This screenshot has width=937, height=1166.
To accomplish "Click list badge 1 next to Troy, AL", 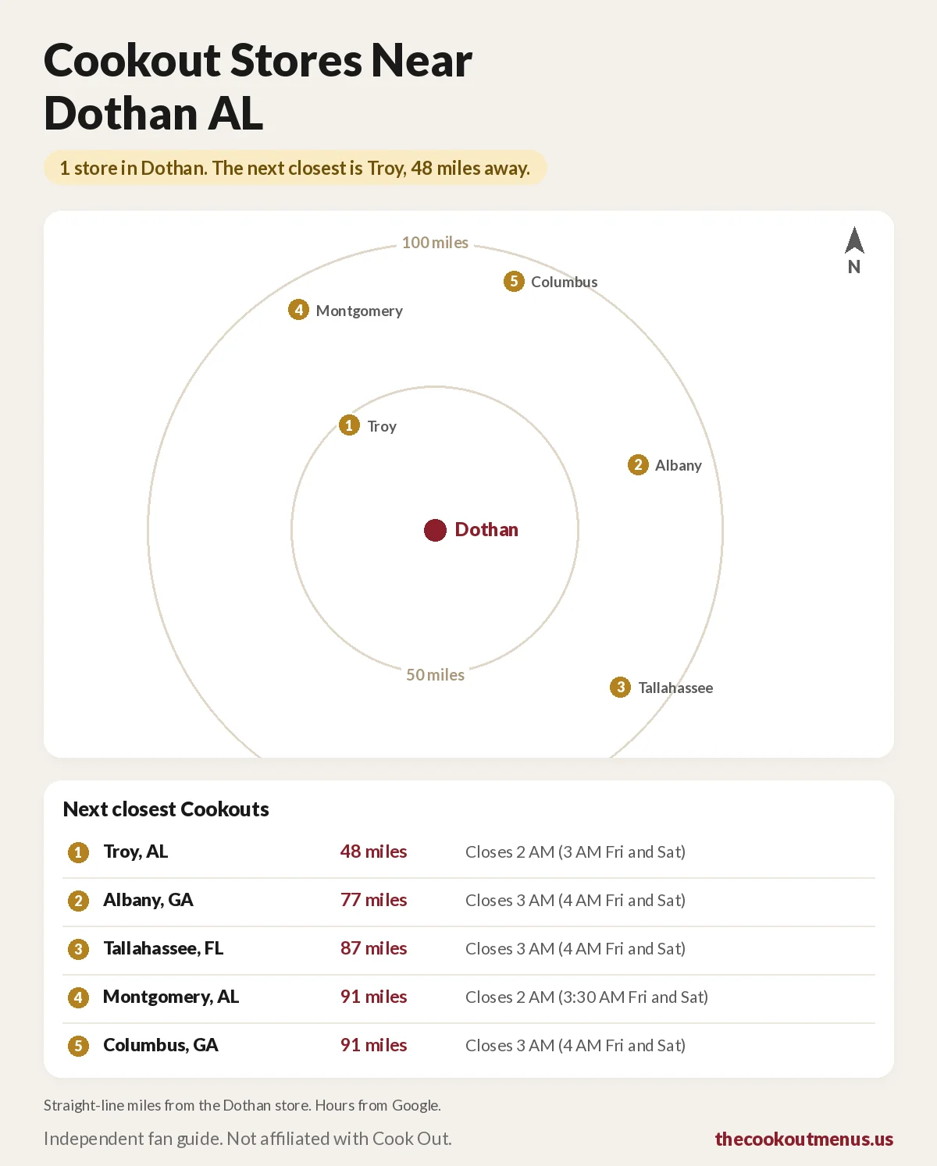I will [x=78, y=852].
